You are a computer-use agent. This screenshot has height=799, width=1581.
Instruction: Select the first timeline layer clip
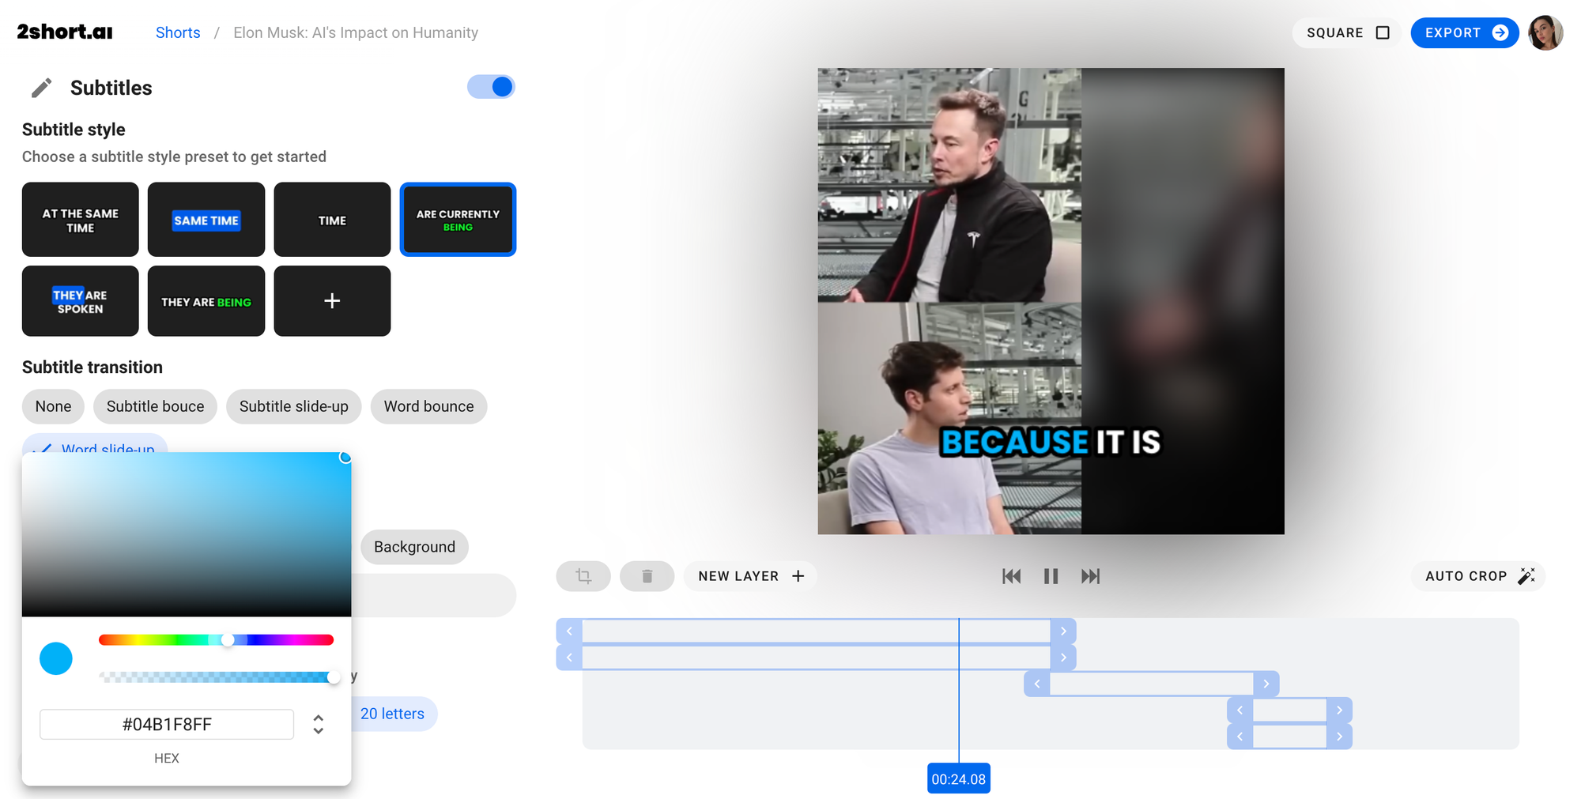pyautogui.click(x=817, y=631)
